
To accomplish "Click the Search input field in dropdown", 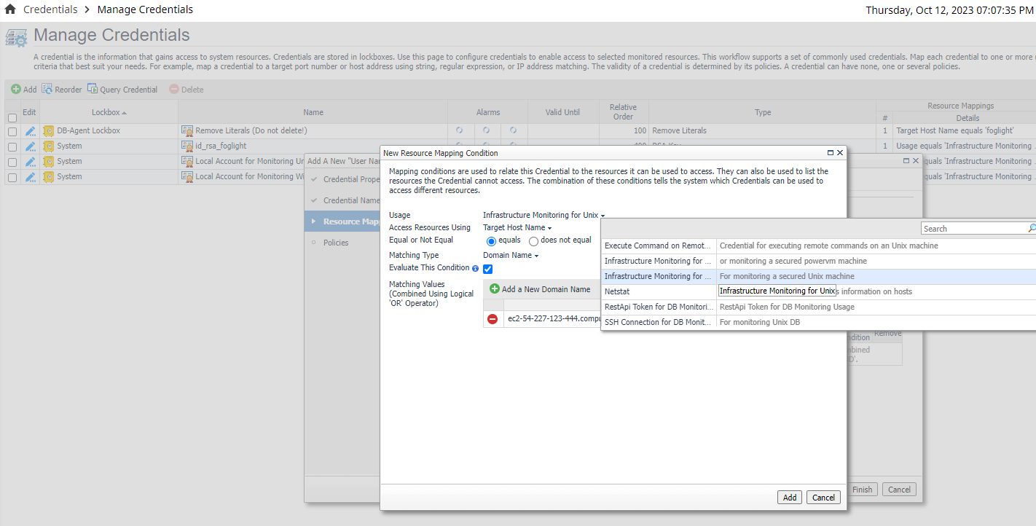I will click(x=973, y=229).
